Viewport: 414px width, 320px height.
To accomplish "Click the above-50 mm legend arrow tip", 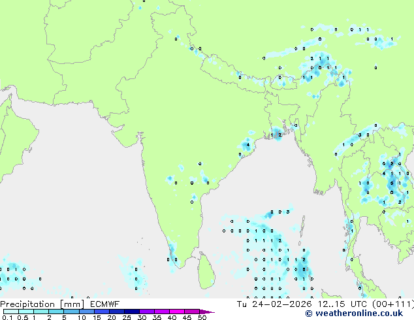I will (x=207, y=312).
